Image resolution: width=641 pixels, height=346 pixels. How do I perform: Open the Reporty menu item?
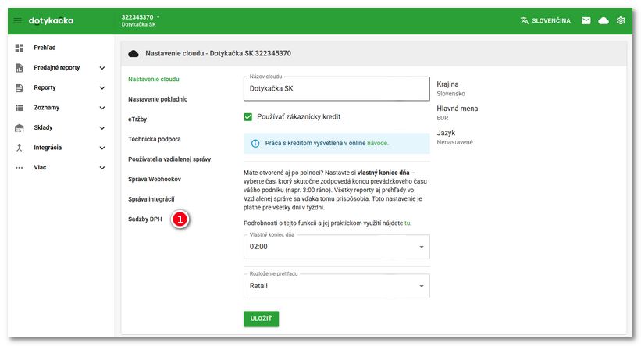pos(45,88)
